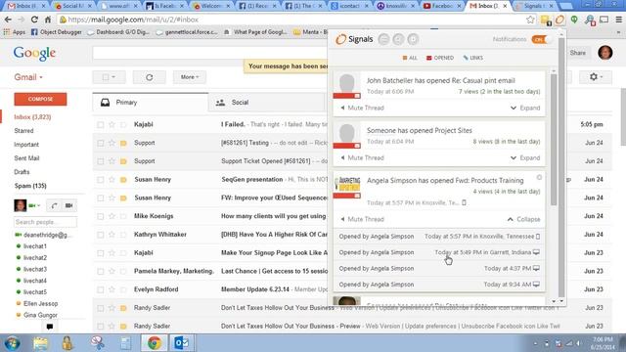Viewport: 626px width, 352px height.
Task: Click the chat bubble icon below contacts
Action: [50, 327]
